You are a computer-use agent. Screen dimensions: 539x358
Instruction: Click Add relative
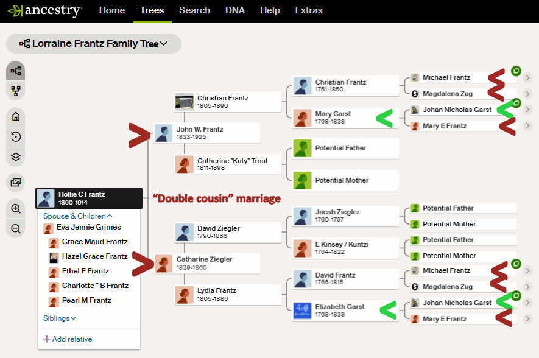(67, 339)
